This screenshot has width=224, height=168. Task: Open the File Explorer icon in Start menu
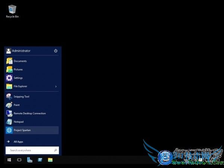pyautogui.click(x=9, y=86)
